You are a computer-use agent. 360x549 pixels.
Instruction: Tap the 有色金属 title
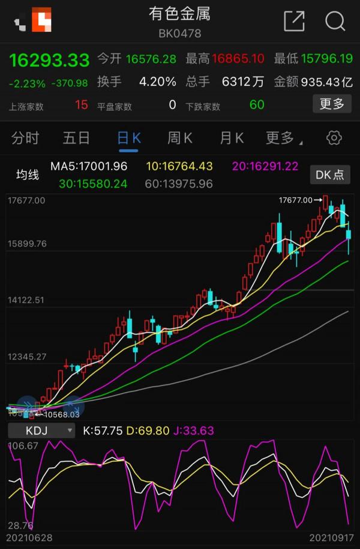(179, 14)
